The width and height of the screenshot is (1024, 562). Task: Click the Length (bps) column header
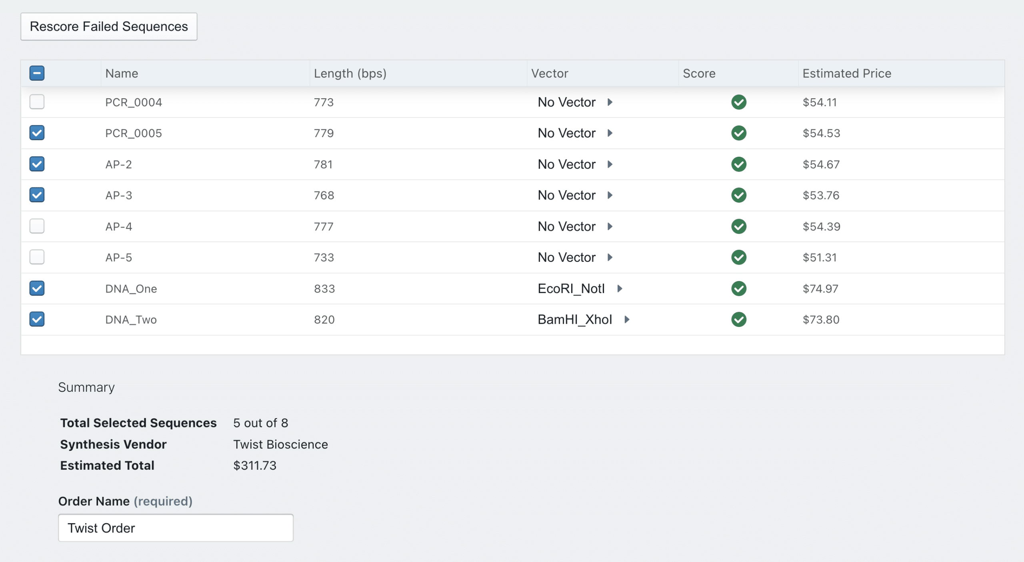pyautogui.click(x=350, y=73)
